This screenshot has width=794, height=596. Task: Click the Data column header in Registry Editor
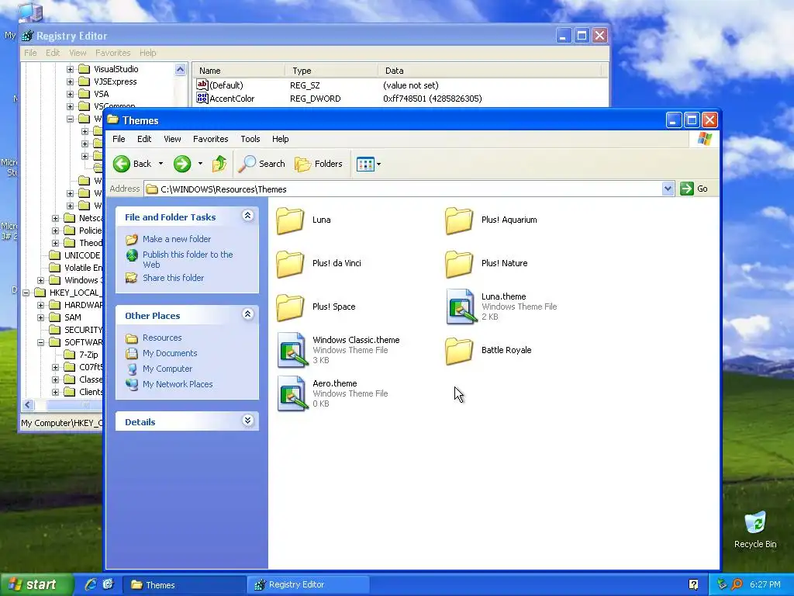489,71
